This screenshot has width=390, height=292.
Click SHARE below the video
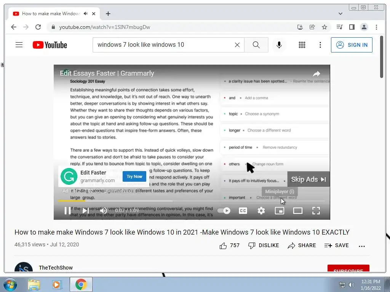[x=302, y=246]
